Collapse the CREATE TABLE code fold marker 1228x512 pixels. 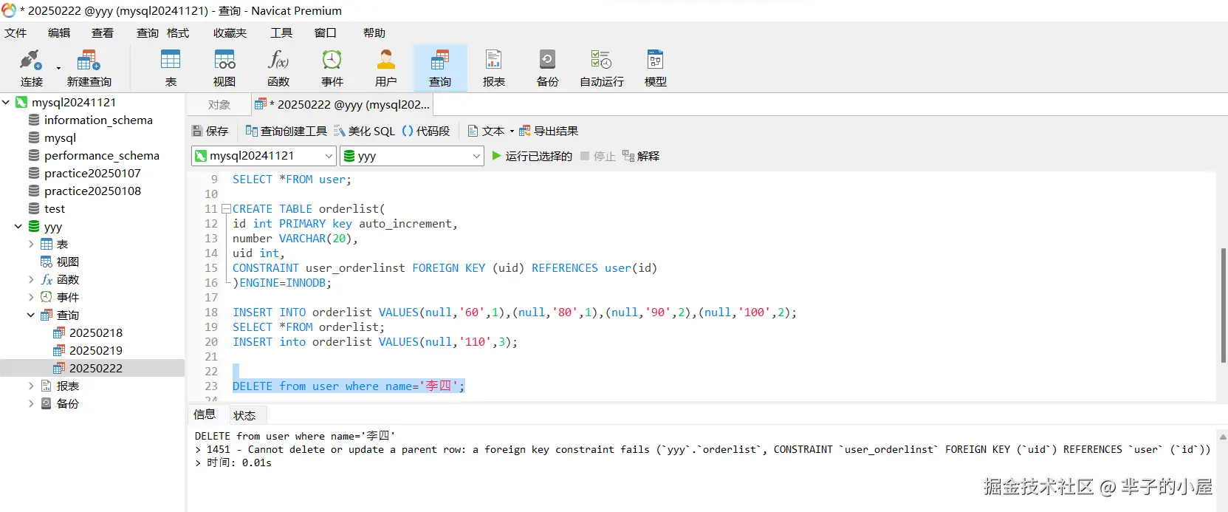226,208
